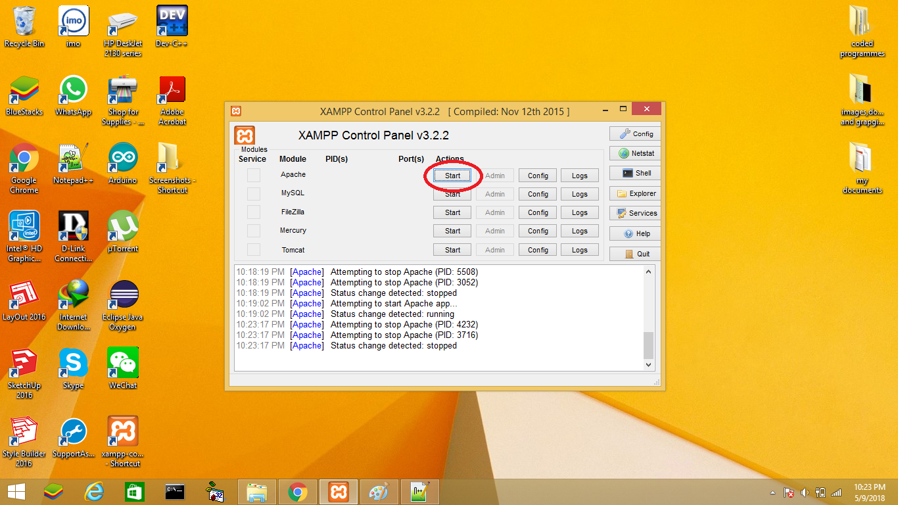Select the Recycle Bin icon

click(24, 26)
